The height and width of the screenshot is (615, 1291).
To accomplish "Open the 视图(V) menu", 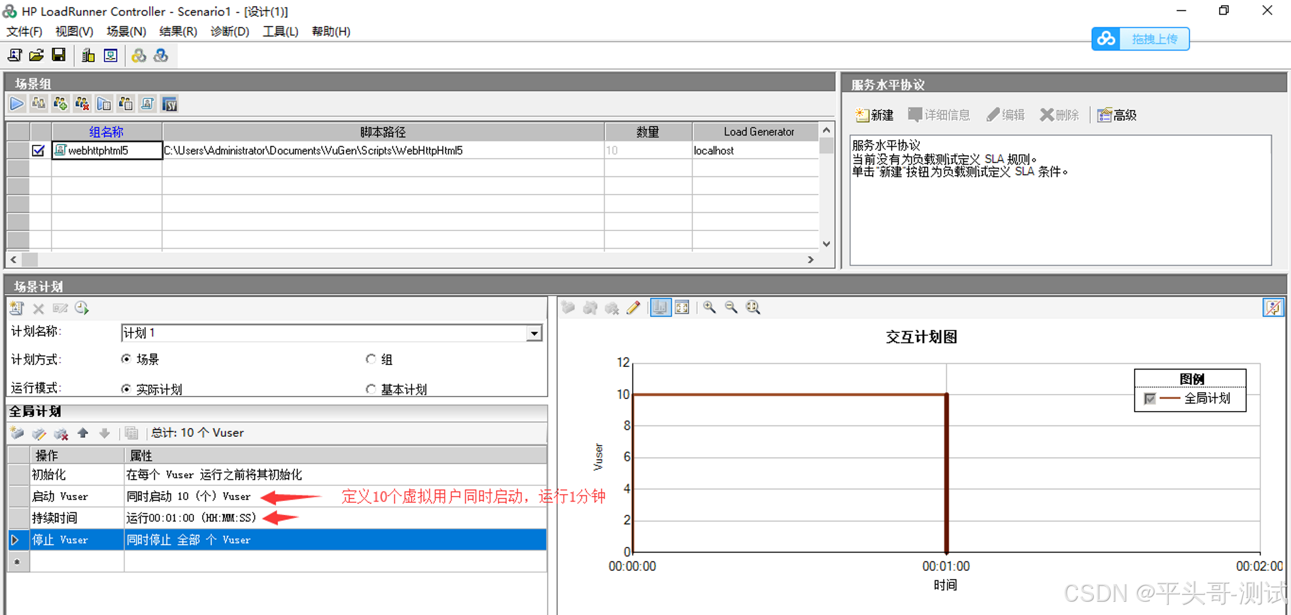I will (74, 31).
